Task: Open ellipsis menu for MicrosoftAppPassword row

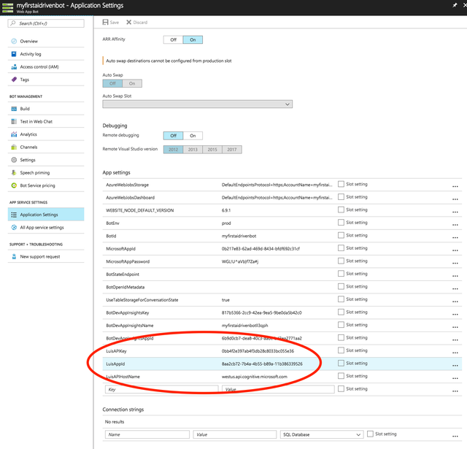Action: (x=455, y=263)
